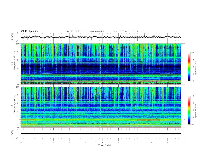Click the time axis tick label '3'
This screenshot has height=160, width=207.
coord(70,142)
